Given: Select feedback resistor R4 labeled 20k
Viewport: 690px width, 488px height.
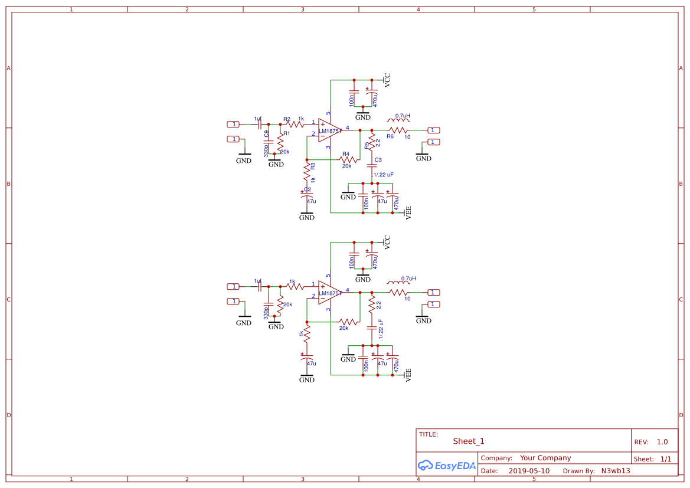Looking at the screenshot, I should 346,158.
